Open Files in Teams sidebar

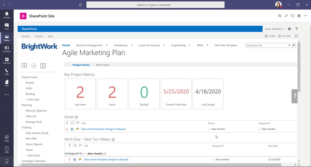click(x=7, y=83)
